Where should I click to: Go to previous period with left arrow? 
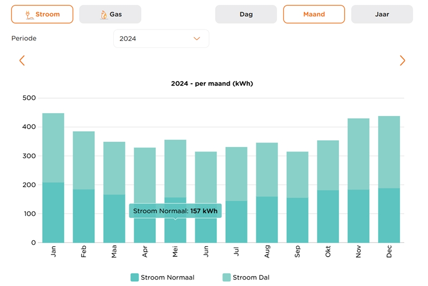22,61
